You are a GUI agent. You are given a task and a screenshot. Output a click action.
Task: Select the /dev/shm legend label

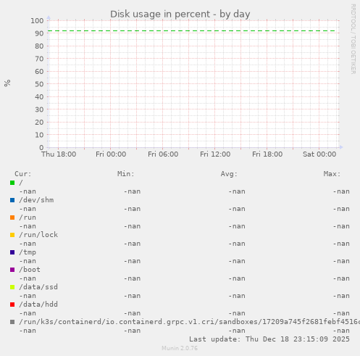[x=36, y=200]
